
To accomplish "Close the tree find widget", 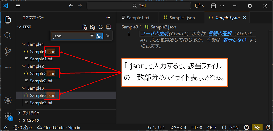I will (108, 36).
